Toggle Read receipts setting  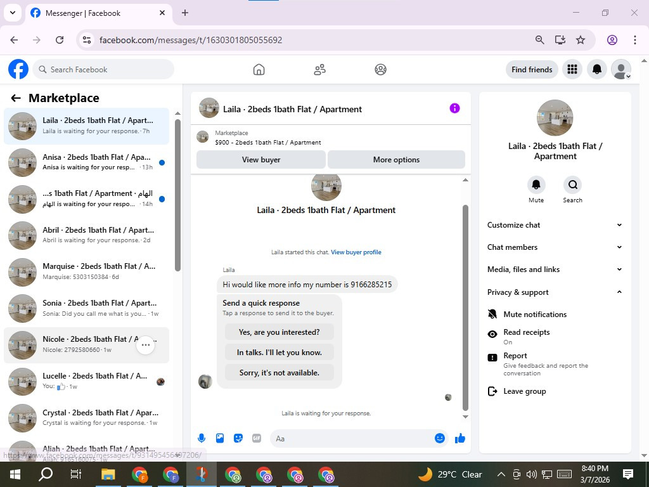pyautogui.click(x=555, y=336)
